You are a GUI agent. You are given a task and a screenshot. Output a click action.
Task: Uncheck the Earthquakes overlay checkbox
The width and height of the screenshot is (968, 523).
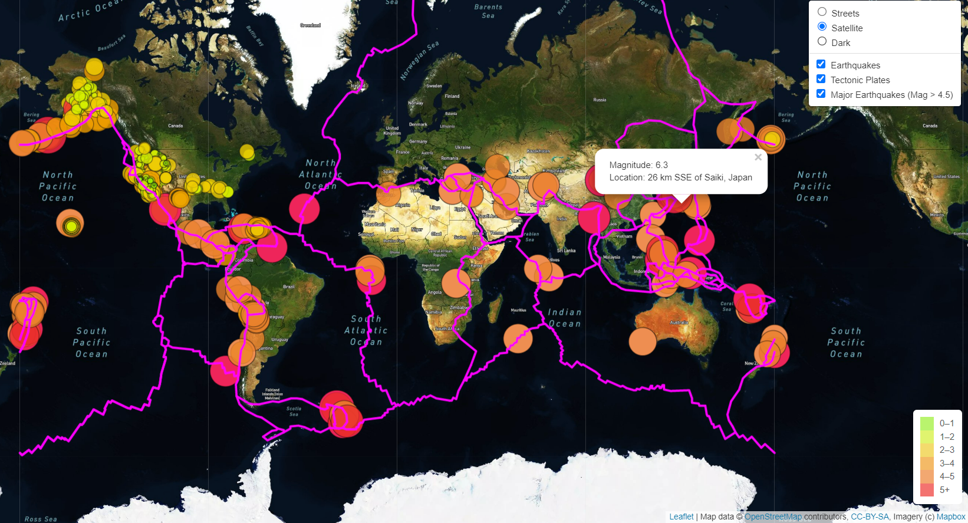[x=821, y=64]
